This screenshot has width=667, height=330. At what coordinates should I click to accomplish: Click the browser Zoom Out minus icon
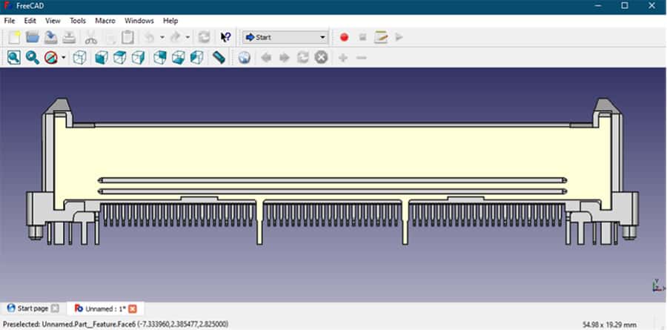point(361,58)
